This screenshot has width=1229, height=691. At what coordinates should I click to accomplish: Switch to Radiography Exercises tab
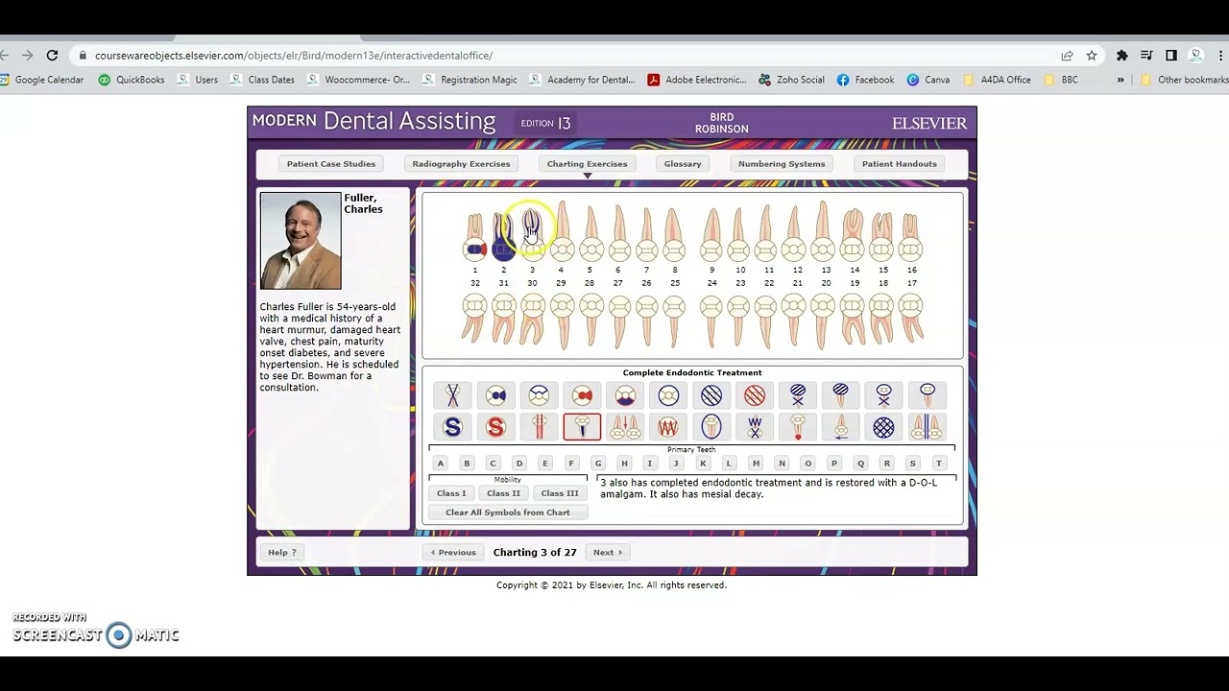pos(461,164)
